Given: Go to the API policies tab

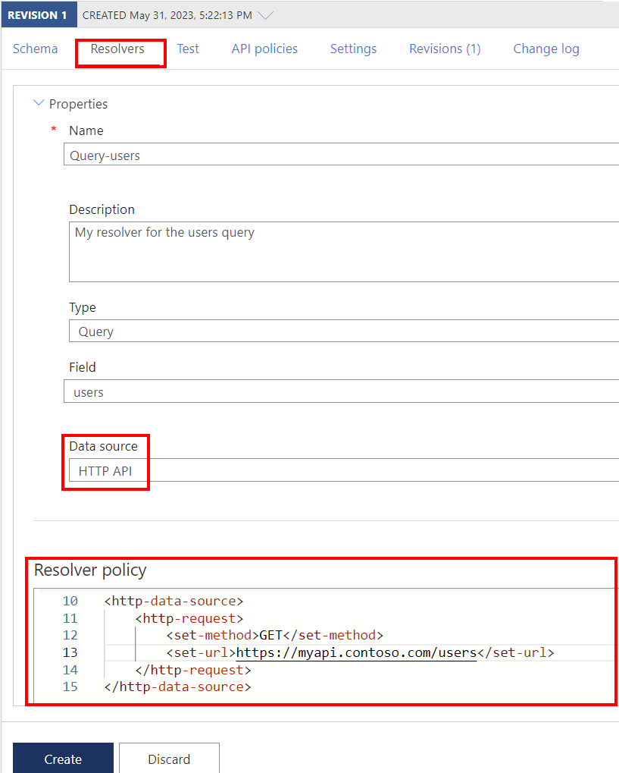Looking at the screenshot, I should coord(264,49).
